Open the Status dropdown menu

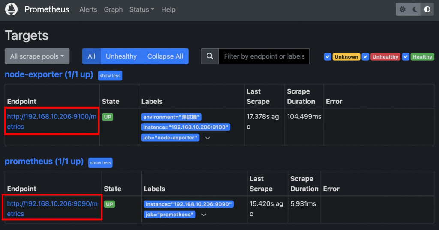pyautogui.click(x=141, y=9)
